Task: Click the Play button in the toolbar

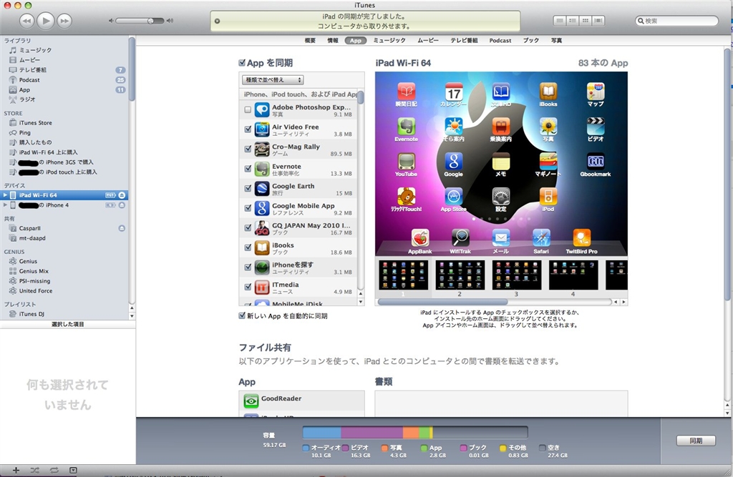Action: click(46, 21)
